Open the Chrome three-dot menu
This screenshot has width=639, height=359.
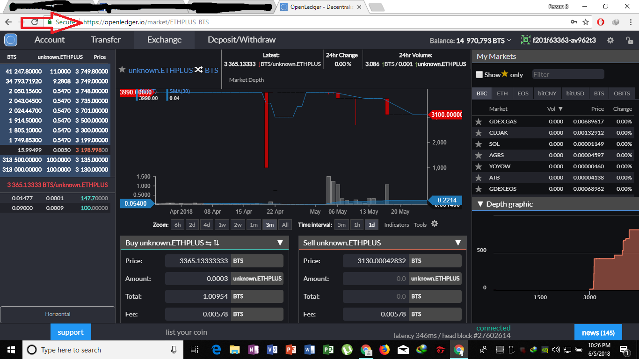[631, 22]
